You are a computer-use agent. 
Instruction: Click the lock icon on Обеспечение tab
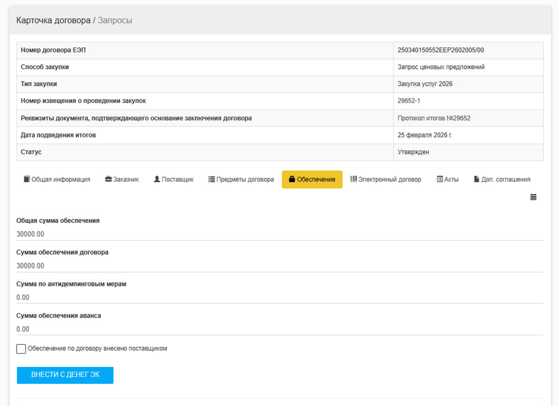click(292, 179)
